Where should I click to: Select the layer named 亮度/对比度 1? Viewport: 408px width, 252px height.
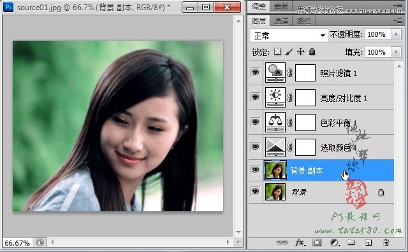click(x=344, y=98)
